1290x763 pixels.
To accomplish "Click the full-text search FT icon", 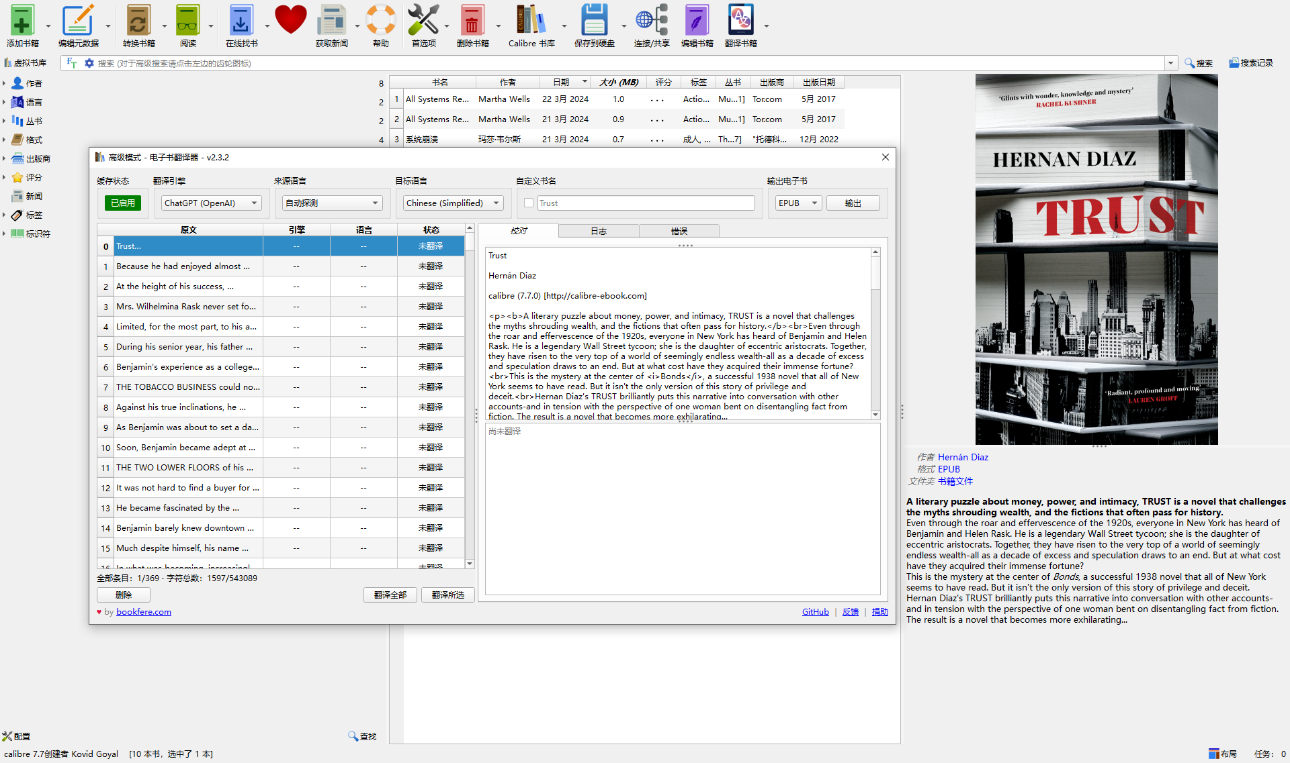I will pos(72,63).
